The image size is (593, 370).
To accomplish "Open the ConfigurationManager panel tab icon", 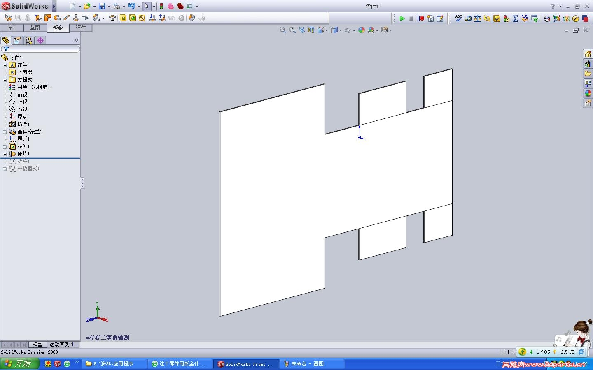I will tap(28, 40).
